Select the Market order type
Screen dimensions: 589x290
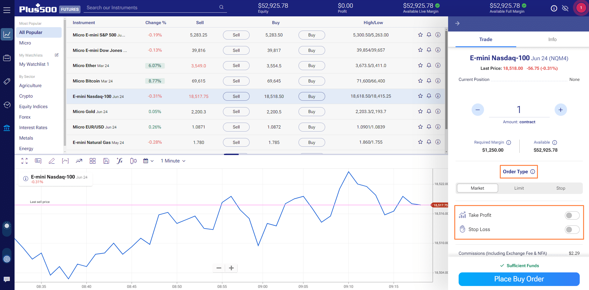point(478,188)
